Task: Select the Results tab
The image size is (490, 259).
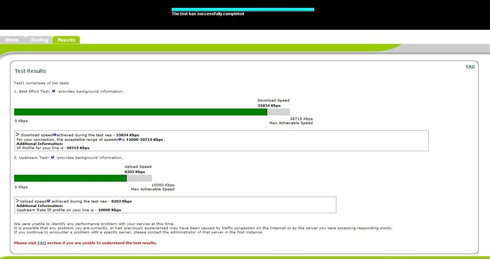Action: 66,40
